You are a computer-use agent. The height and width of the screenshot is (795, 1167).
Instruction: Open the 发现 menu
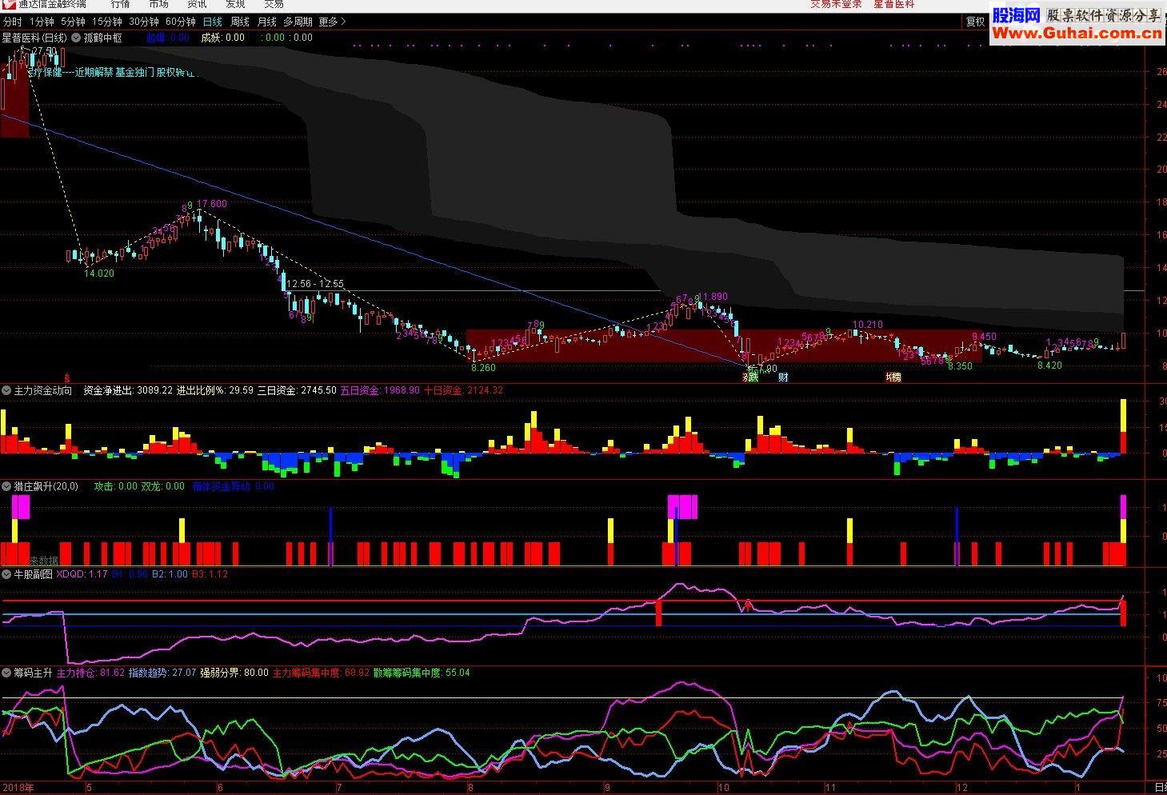pos(235,4)
